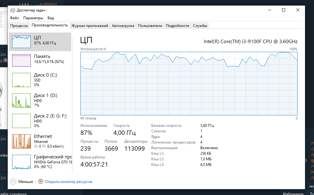Click the Виртуализация Включено value
Screen dimensions: 314x195
[209, 148]
